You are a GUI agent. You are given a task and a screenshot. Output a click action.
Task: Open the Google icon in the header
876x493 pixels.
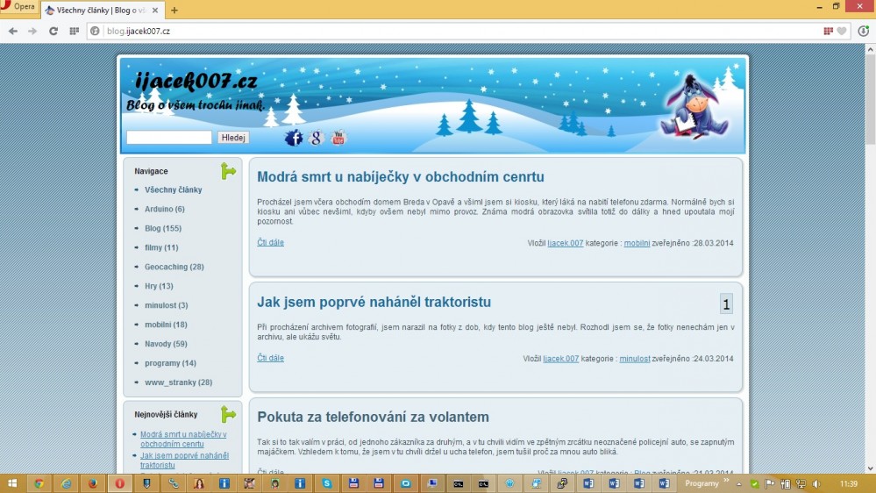tap(317, 138)
